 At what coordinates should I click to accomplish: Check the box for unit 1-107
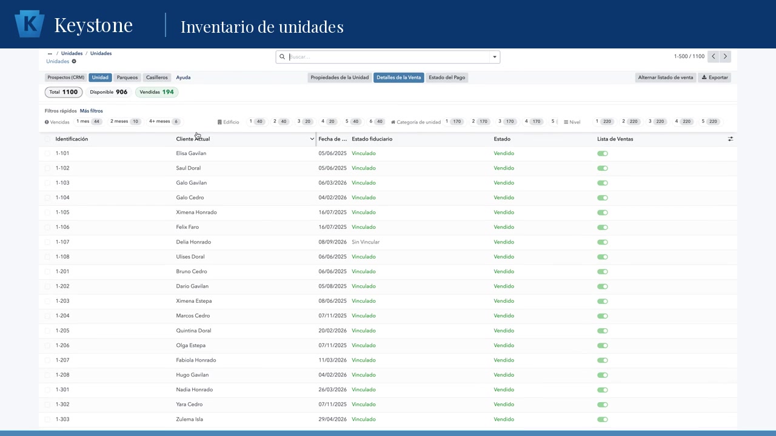pyautogui.click(x=47, y=242)
